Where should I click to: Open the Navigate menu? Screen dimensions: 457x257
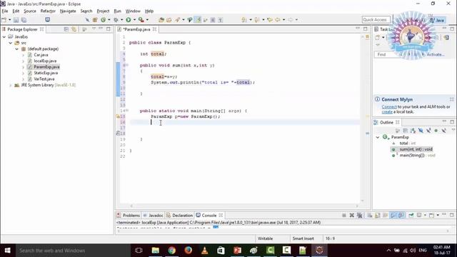pos(68,11)
